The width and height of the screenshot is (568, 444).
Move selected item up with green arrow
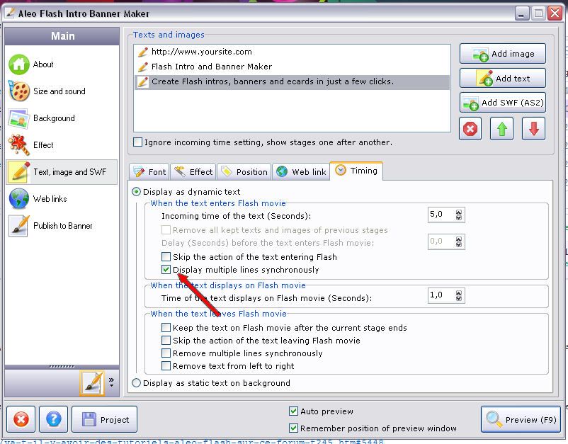click(x=501, y=129)
